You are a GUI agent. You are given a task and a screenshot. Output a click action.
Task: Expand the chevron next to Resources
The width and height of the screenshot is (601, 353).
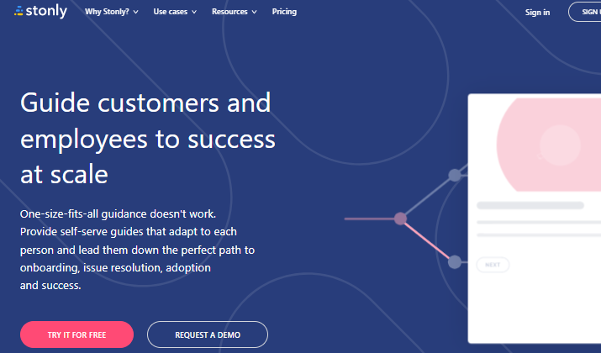click(x=255, y=13)
